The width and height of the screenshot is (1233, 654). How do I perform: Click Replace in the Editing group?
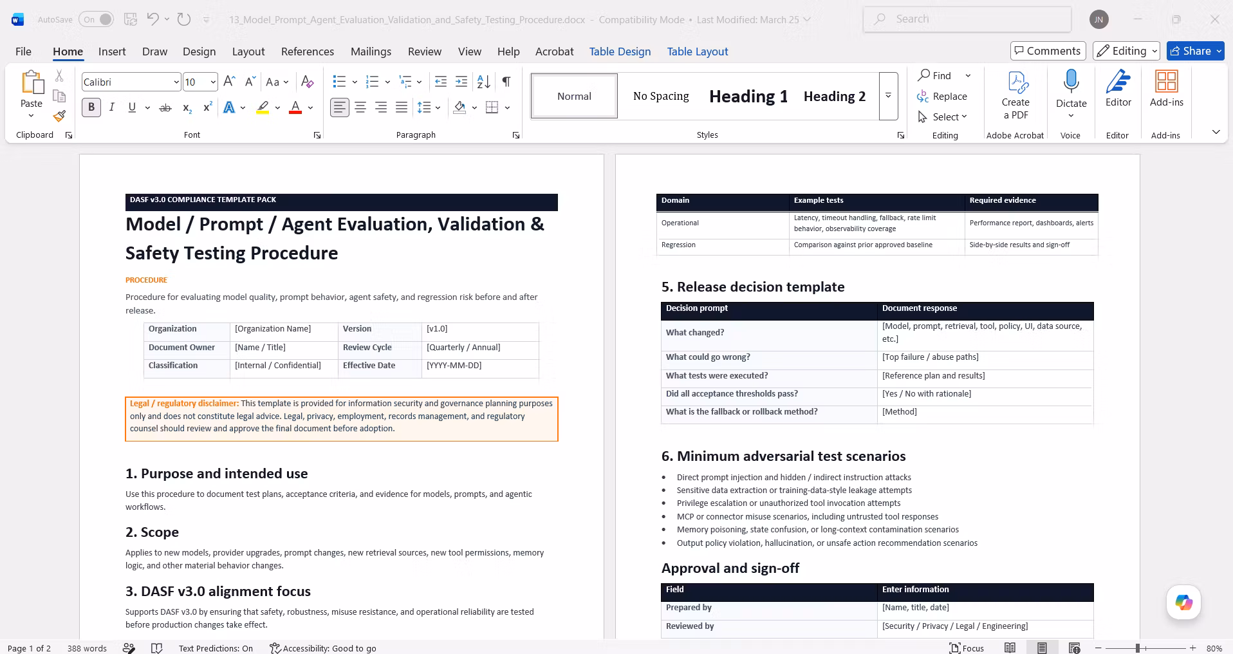point(942,96)
